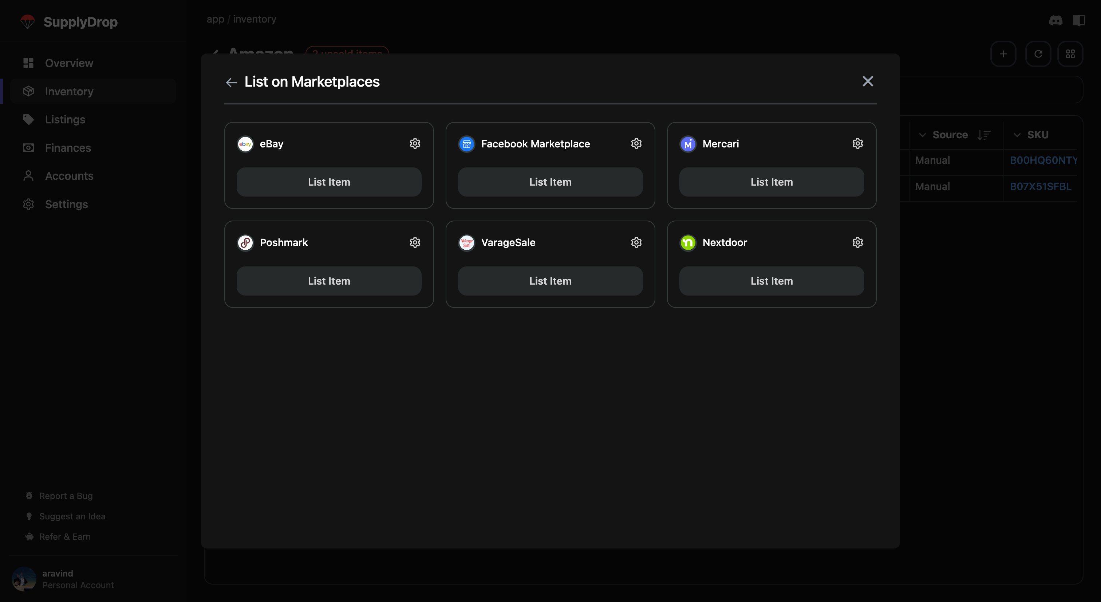
Task: Click the refresh inventory icon
Action: click(x=1038, y=54)
